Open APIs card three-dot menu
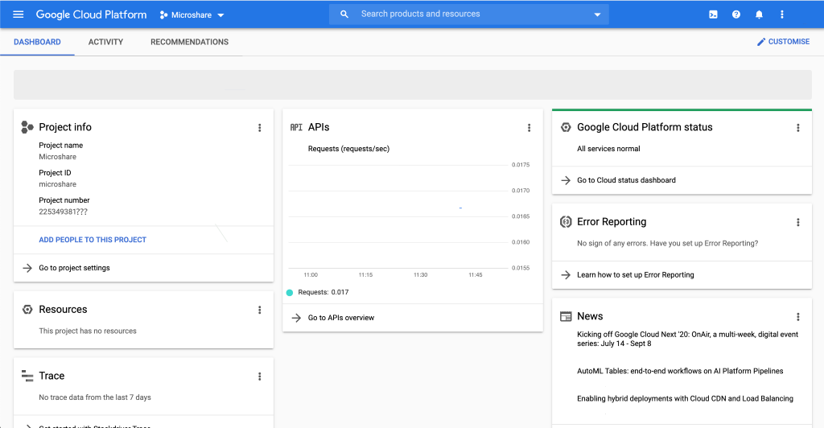This screenshot has width=824, height=428. tap(529, 127)
